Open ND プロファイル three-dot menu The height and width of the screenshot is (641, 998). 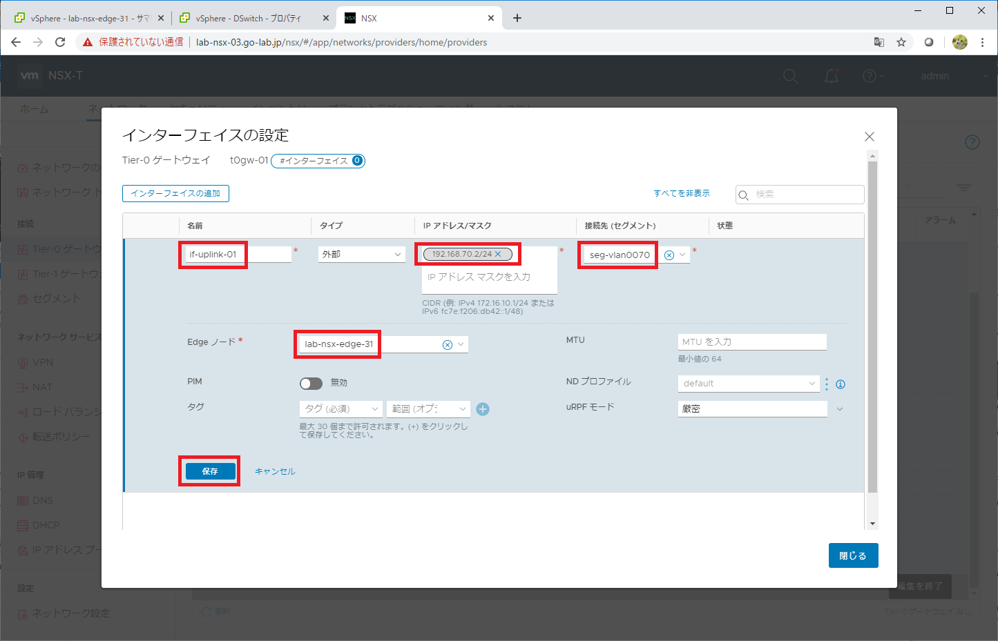pos(827,384)
